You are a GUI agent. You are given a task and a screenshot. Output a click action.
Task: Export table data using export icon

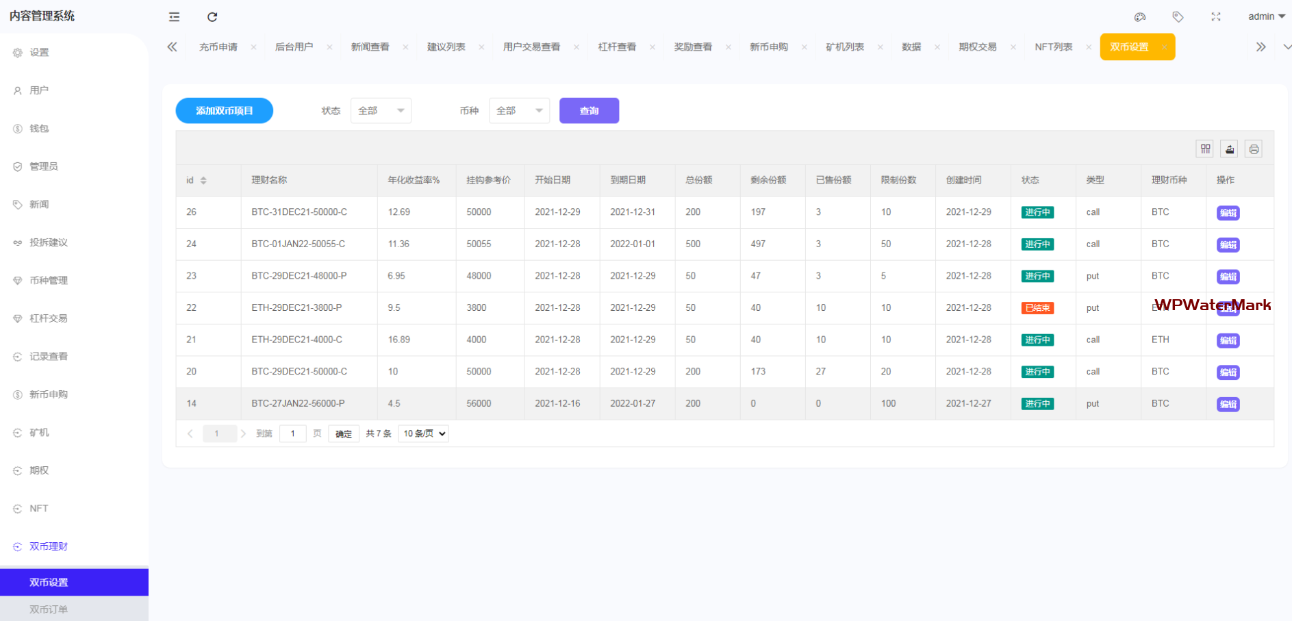[x=1230, y=149]
